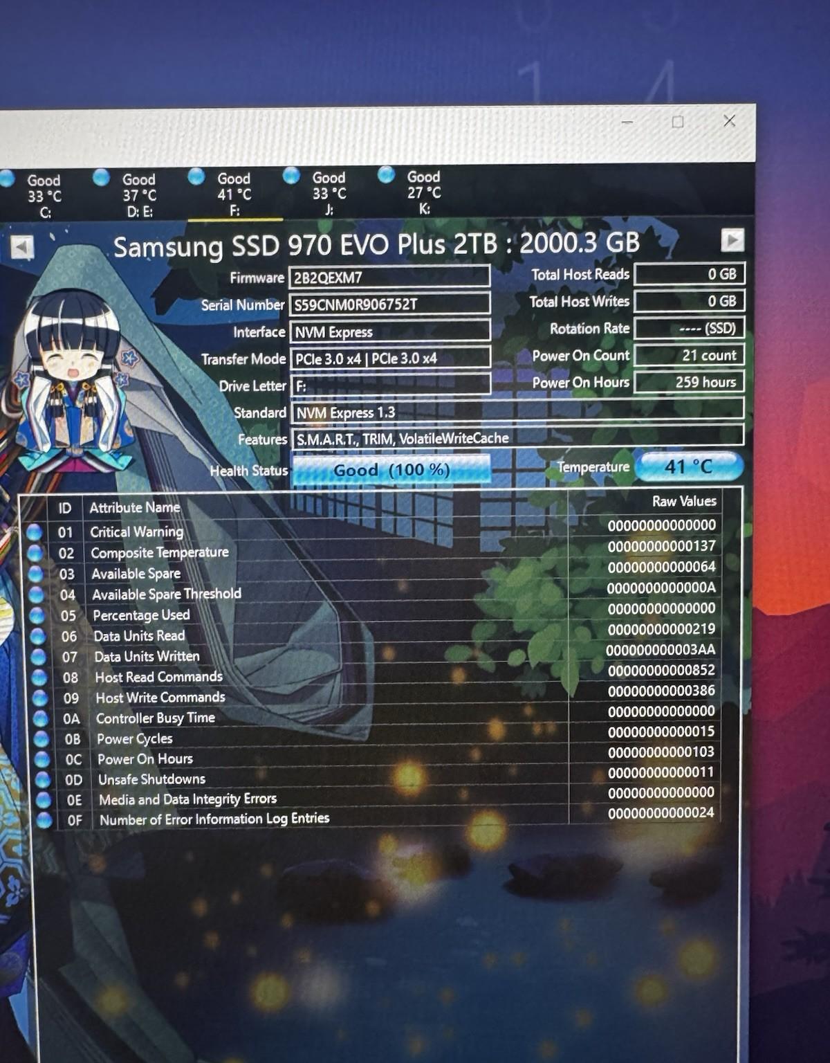Screen dimensions: 830x1063
Task: Click the status orb for Percentage Used
Action: tap(37, 615)
